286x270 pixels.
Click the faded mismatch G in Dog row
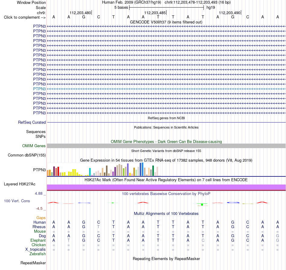point(278,236)
